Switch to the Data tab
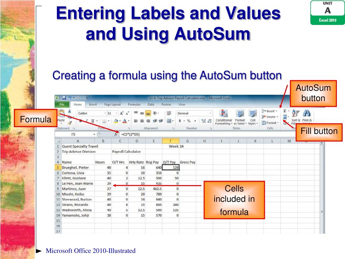 (151, 105)
